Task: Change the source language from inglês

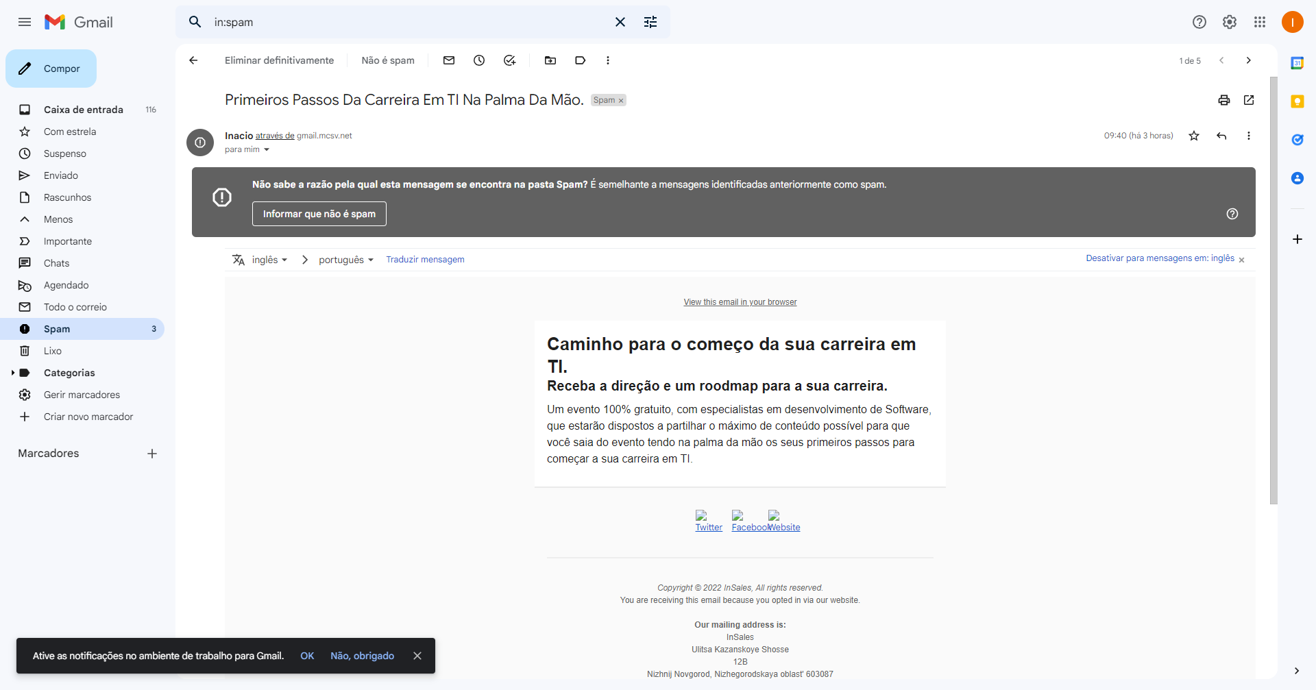Action: click(x=269, y=260)
